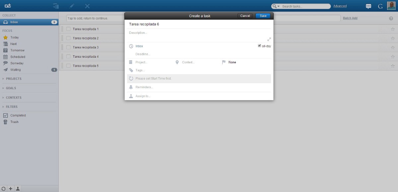Open the Today list in sidebar
Viewport: 398px width, 192px height.
click(15, 37)
